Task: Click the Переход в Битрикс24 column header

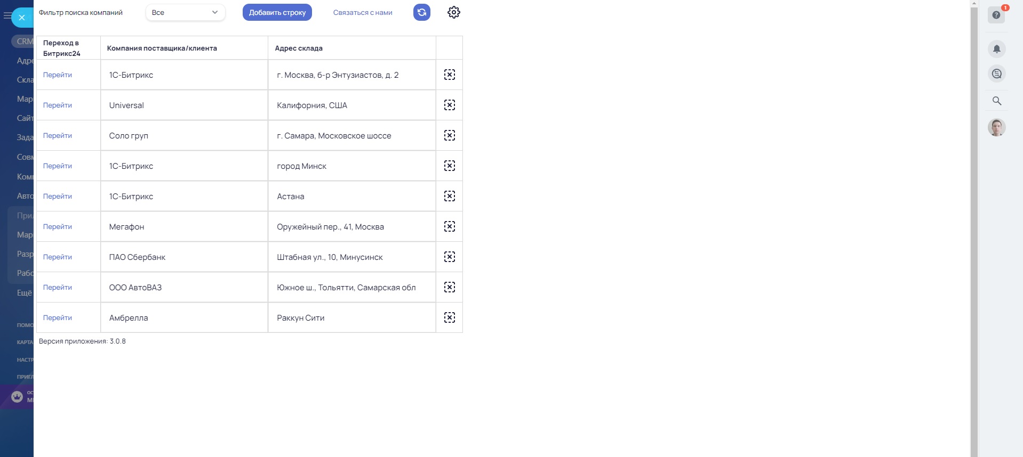Action: coord(68,48)
